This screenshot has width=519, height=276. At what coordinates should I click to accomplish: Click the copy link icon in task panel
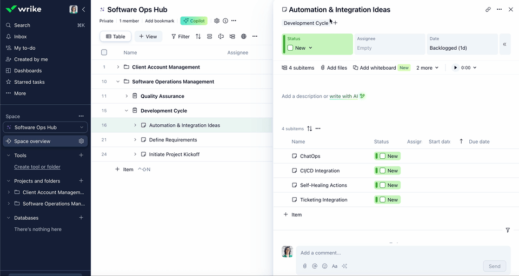point(488,10)
